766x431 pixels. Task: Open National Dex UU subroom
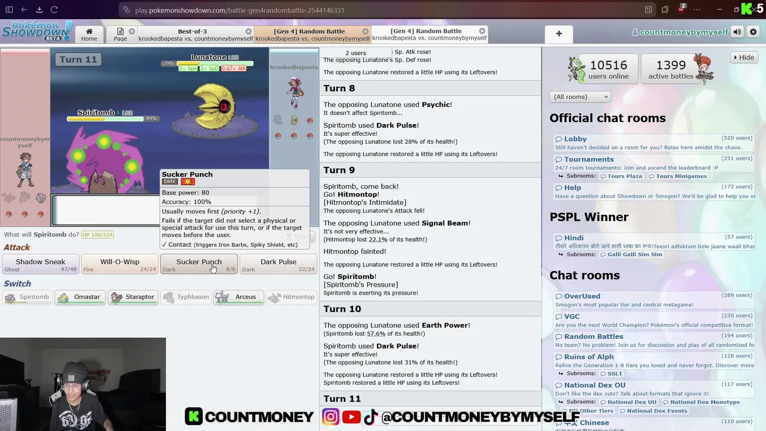click(628, 402)
